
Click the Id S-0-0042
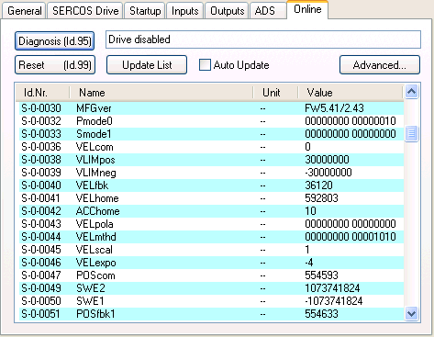(x=41, y=211)
